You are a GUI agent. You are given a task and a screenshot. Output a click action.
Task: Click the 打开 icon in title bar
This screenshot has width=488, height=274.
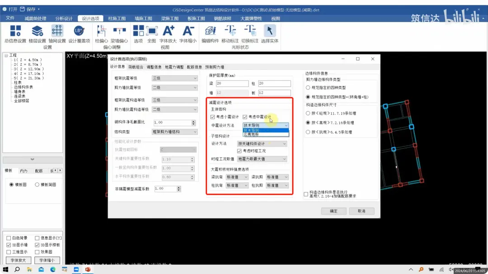click(5, 9)
